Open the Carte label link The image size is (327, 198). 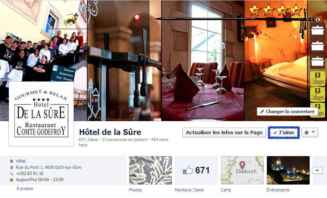pos(226,190)
